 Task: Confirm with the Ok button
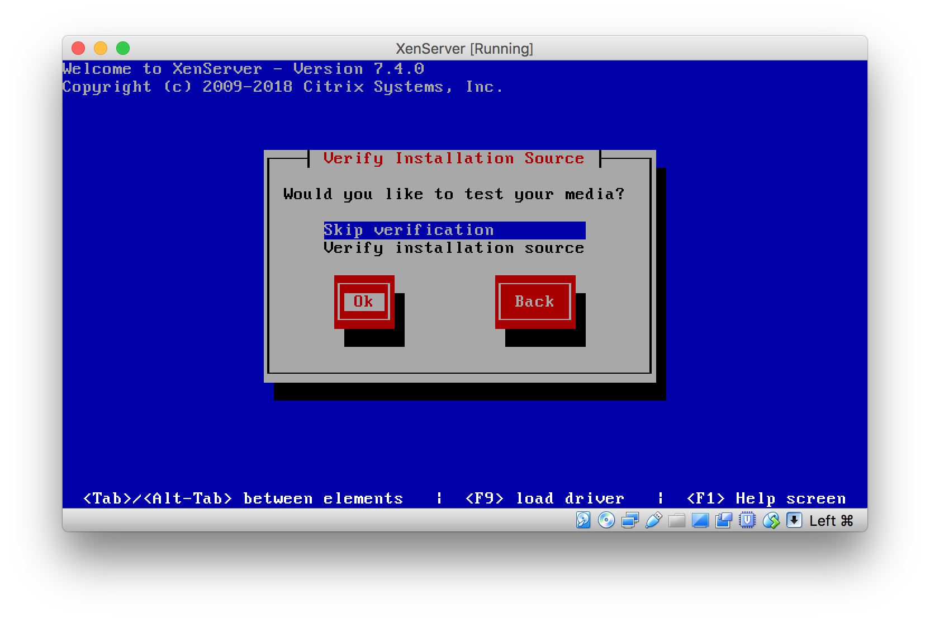tap(364, 302)
